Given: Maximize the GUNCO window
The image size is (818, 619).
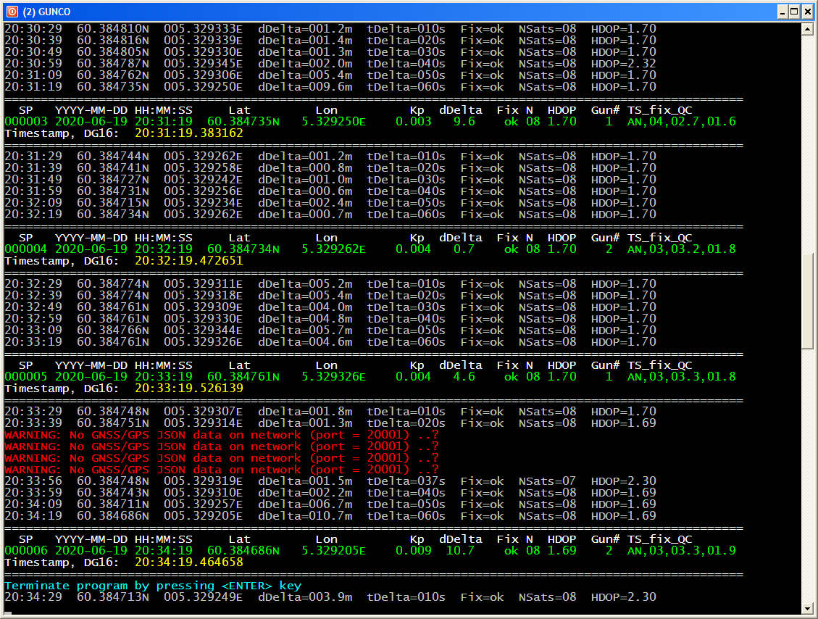Looking at the screenshot, I should point(794,12).
